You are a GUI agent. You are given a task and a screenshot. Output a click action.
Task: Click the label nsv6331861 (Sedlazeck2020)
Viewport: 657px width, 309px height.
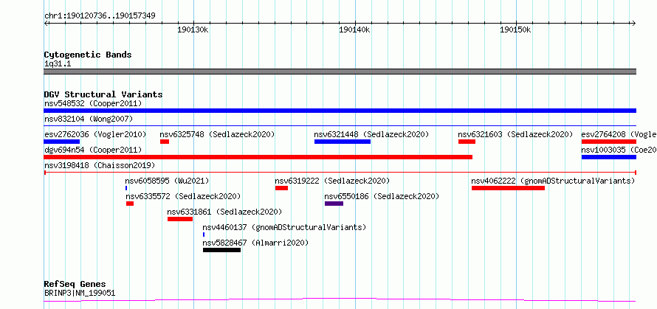(x=224, y=212)
